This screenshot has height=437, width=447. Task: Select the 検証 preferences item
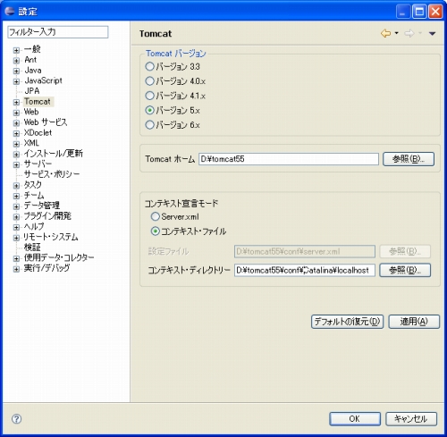tap(32, 247)
